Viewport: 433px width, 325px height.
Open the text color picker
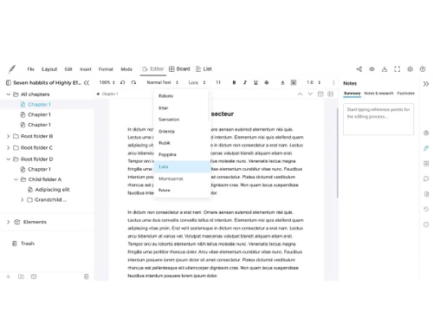tap(282, 82)
